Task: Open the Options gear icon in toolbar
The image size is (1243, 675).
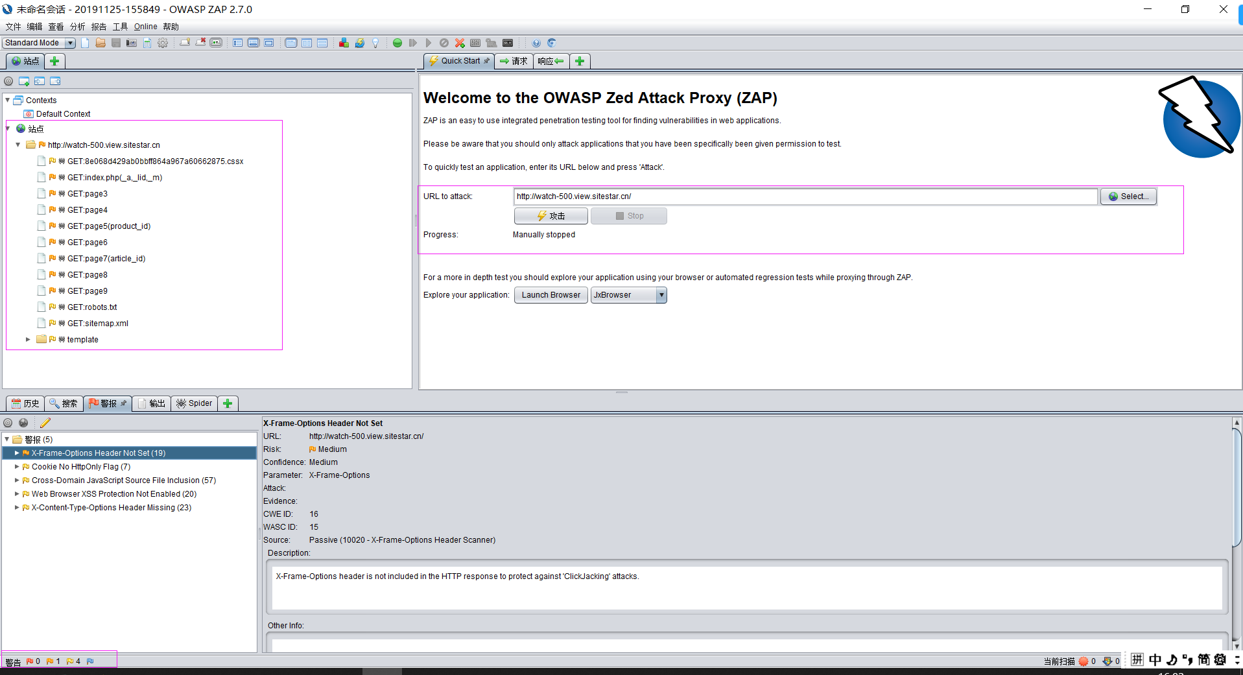Action: click(x=163, y=43)
